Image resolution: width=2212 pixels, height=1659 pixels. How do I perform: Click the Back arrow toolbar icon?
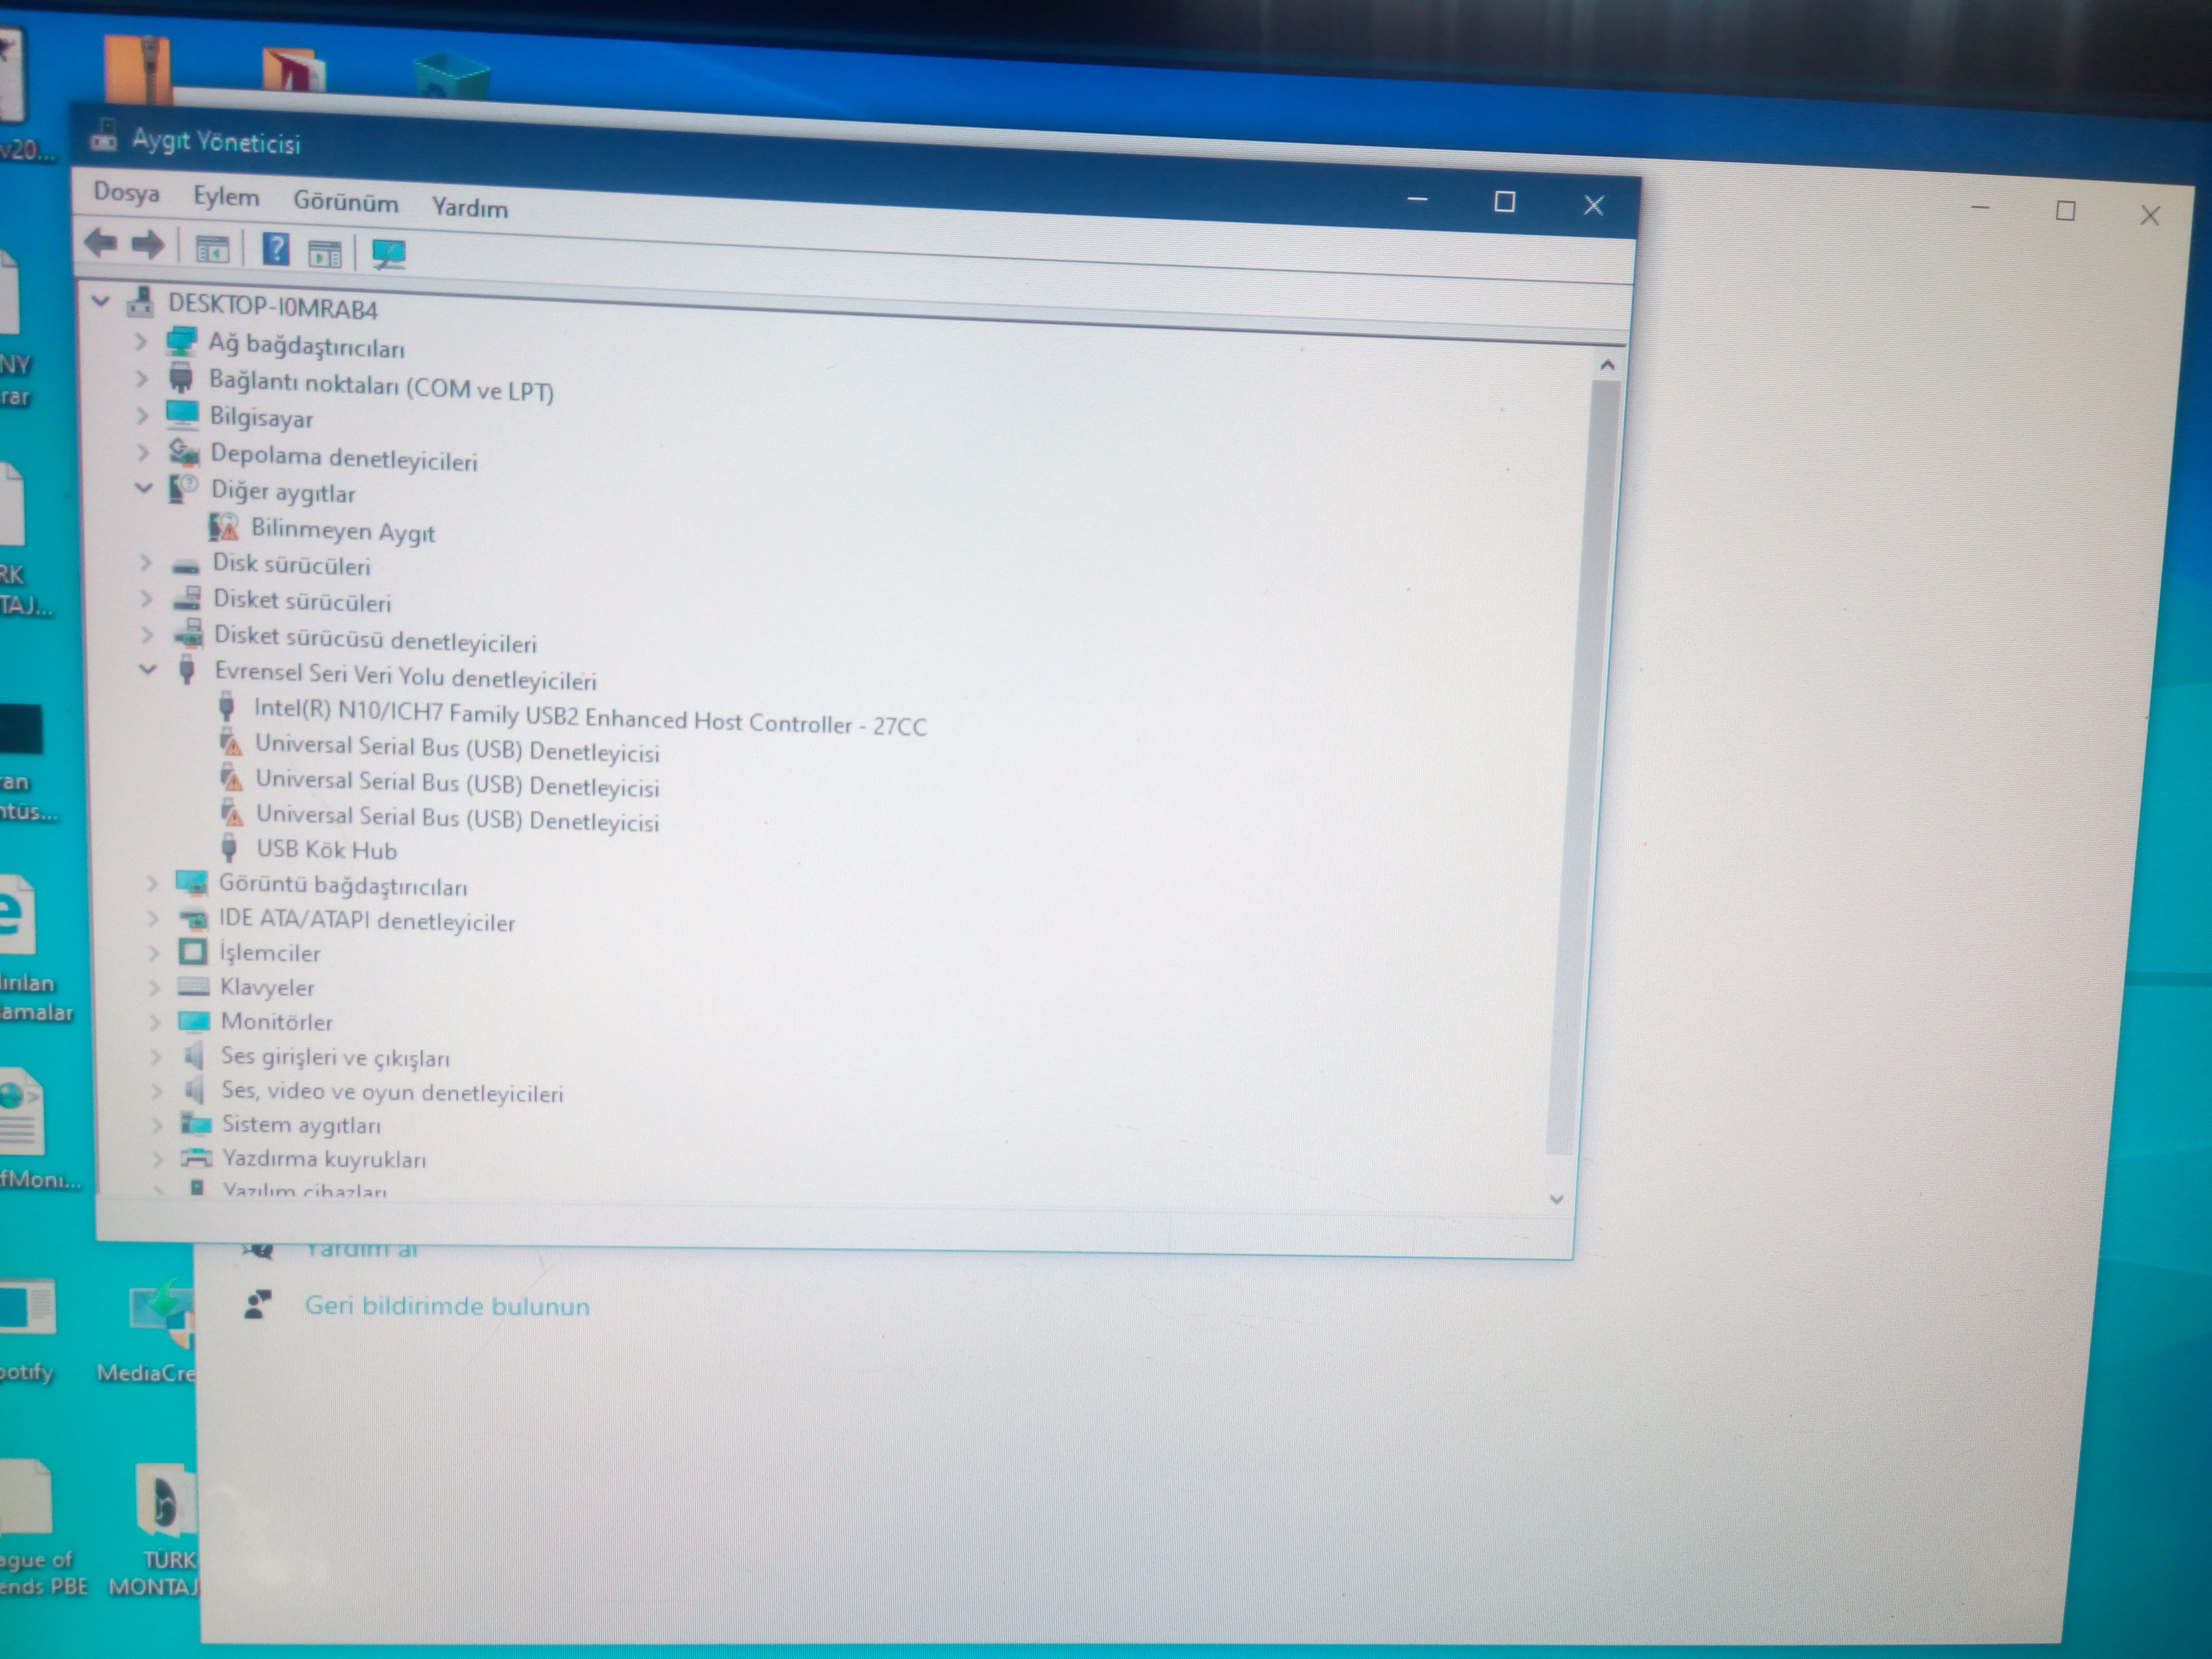[100, 242]
